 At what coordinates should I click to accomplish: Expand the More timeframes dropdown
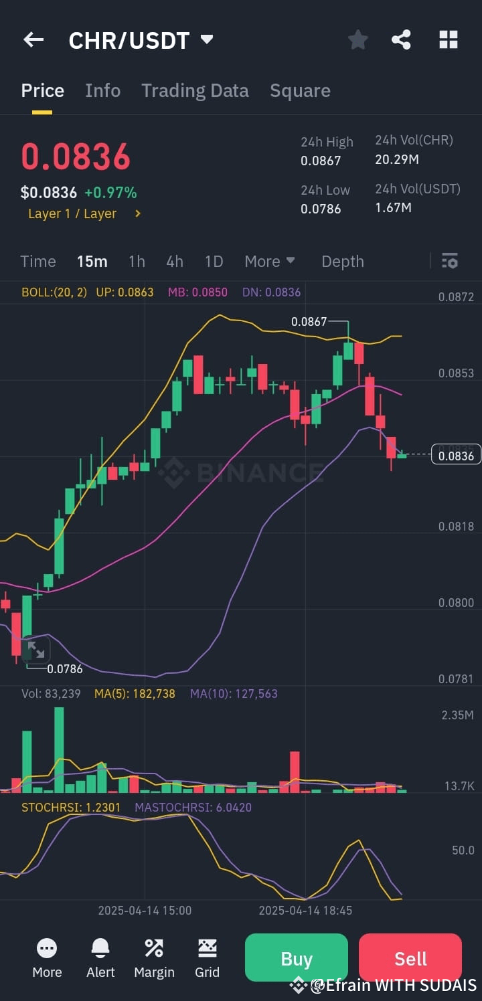tap(270, 261)
